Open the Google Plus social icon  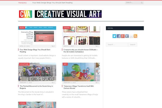coord(123,36)
